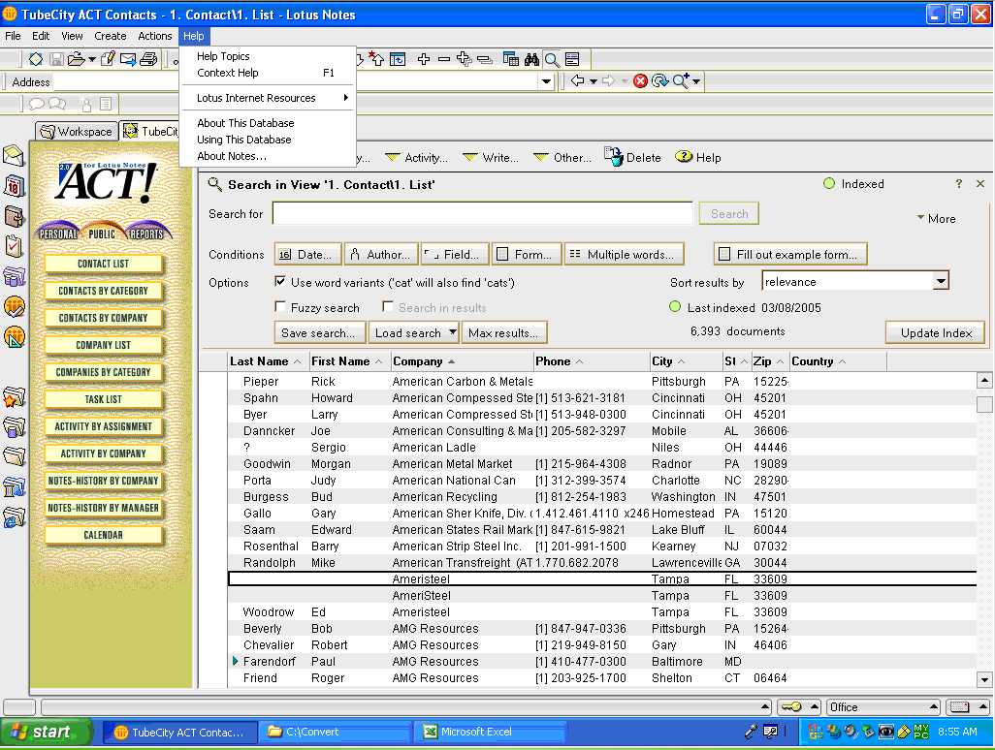Screen dimensions: 995x750
Task: Click the Search button
Action: tap(728, 213)
